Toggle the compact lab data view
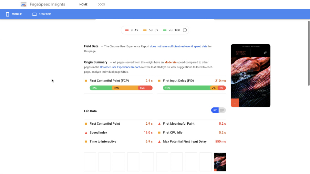 tap(215, 110)
